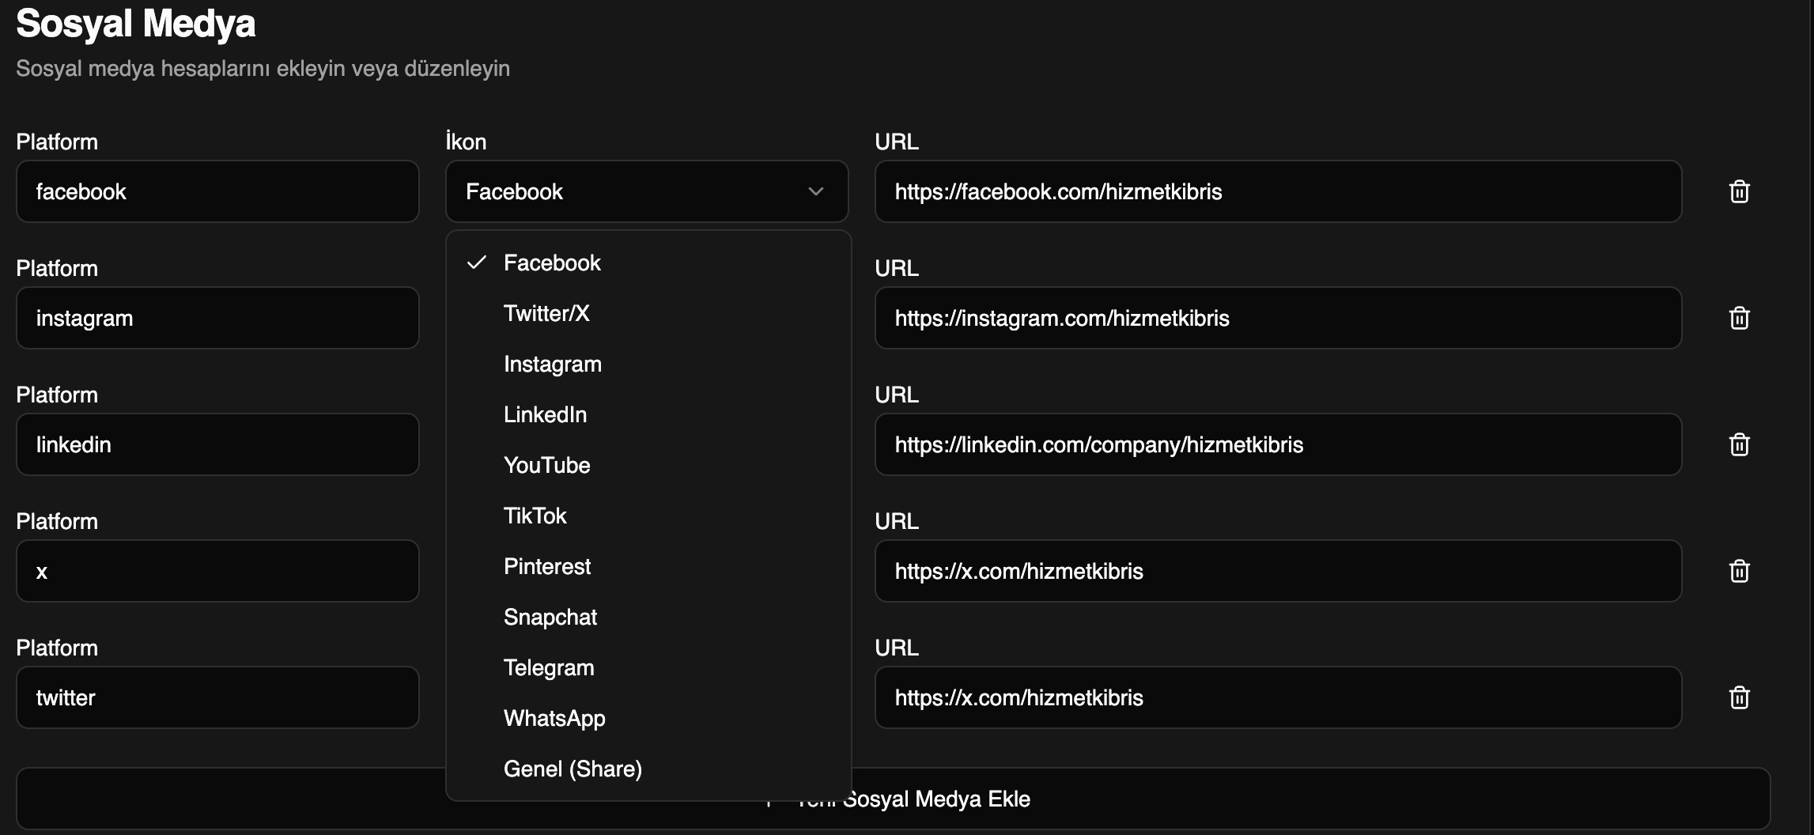
Task: Pick Instagram in the icon dropdown list
Action: click(648, 364)
